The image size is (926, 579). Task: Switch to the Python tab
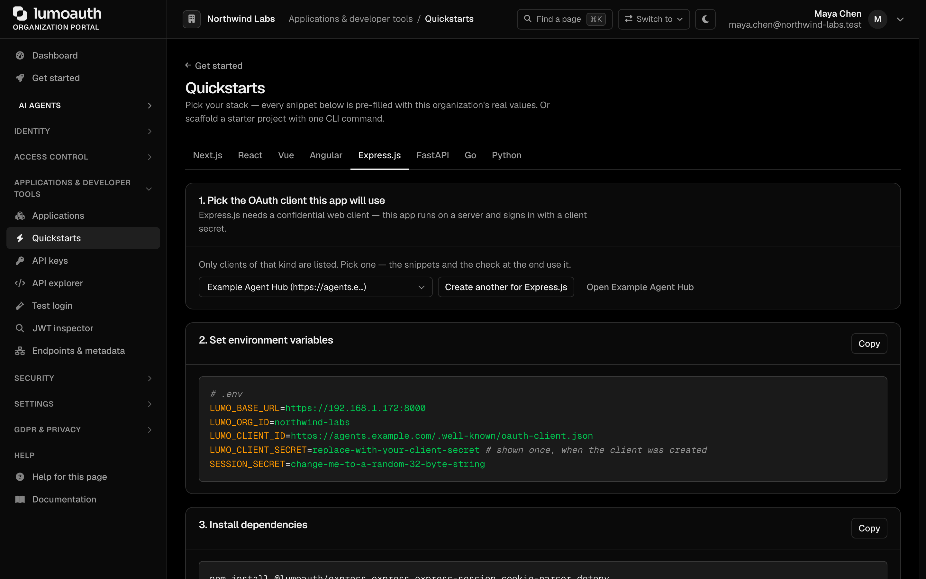click(x=506, y=155)
